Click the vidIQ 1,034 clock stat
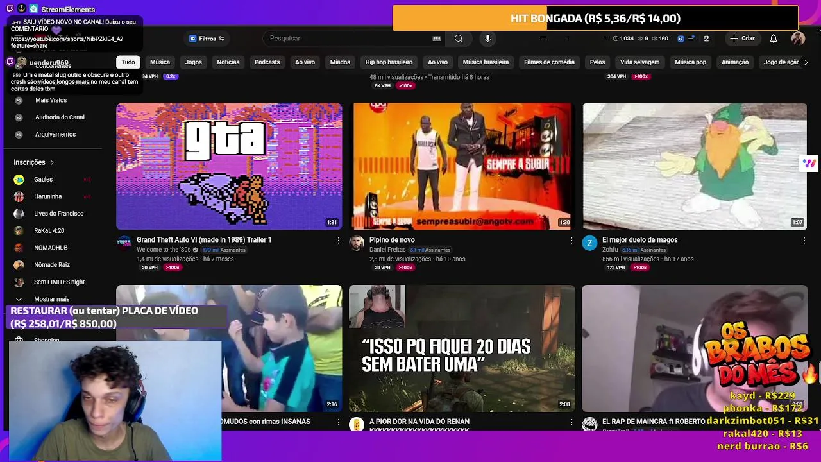This screenshot has width=821, height=462. tap(623, 38)
